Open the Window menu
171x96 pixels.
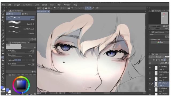click(67, 5)
